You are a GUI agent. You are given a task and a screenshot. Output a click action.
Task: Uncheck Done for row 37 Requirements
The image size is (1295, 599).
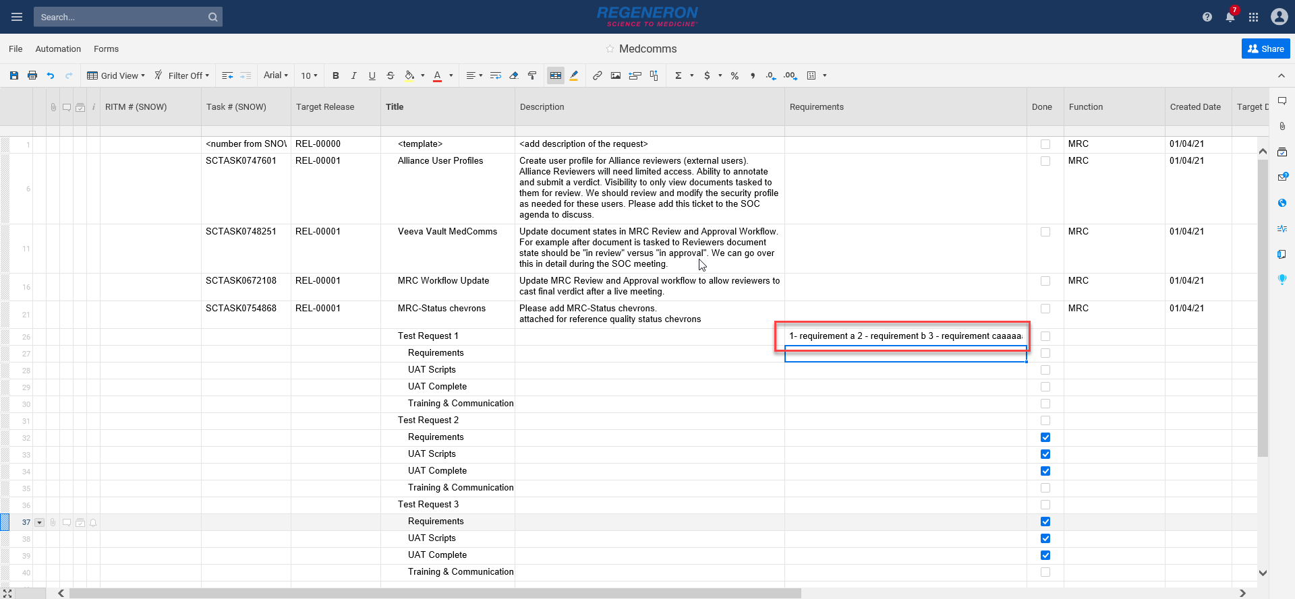pos(1045,522)
